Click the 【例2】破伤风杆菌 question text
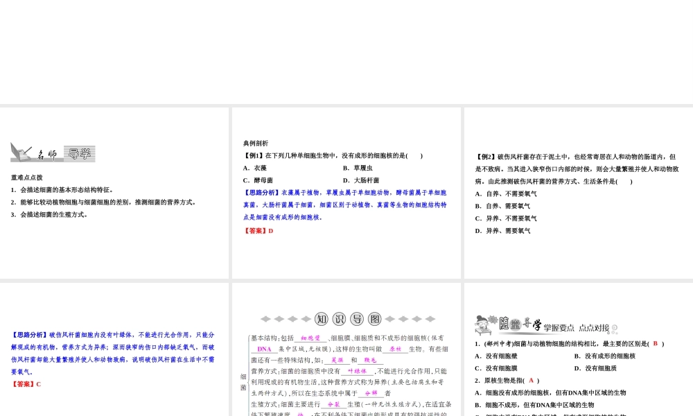This screenshot has height=416, width=693. (577, 169)
